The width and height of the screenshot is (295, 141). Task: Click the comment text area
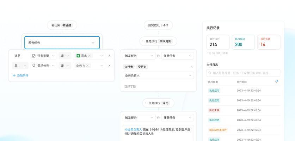pos(158,133)
